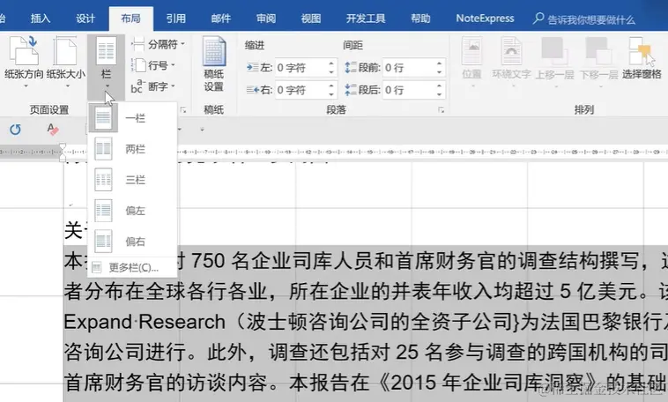Open the 选择窗格 selection pane
Image resolution: width=668 pixels, height=402 pixels.
(642, 60)
